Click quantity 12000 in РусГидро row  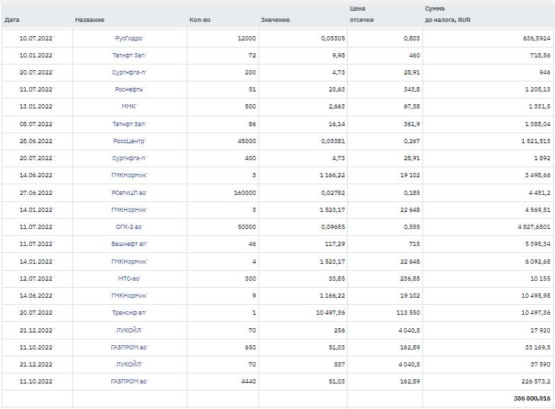[x=247, y=38]
